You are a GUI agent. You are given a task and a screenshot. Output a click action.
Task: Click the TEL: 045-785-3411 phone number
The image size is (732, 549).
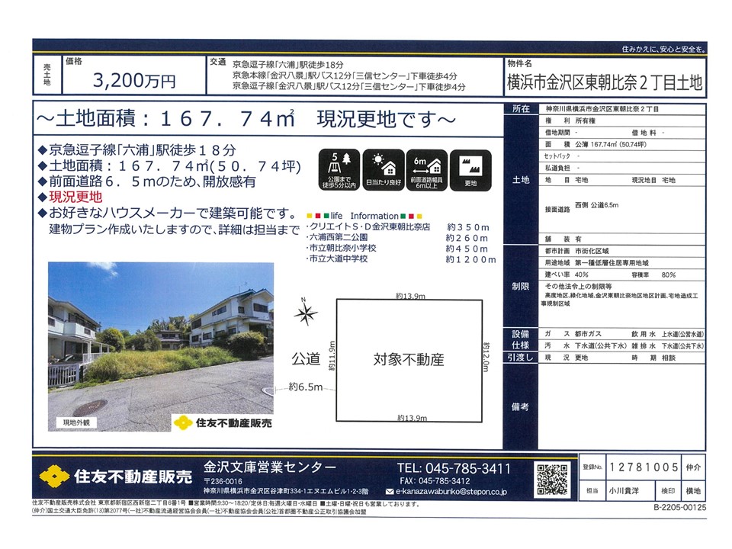454,468
